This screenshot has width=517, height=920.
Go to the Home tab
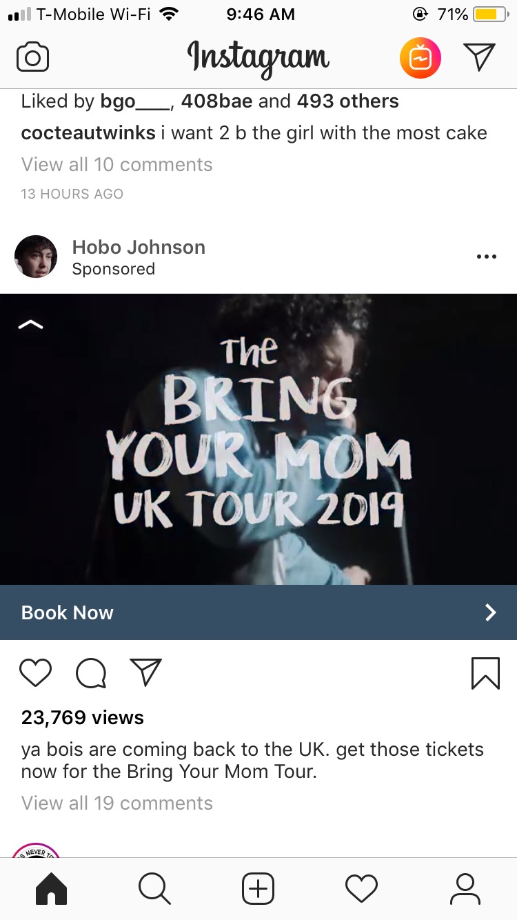pyautogui.click(x=51, y=889)
